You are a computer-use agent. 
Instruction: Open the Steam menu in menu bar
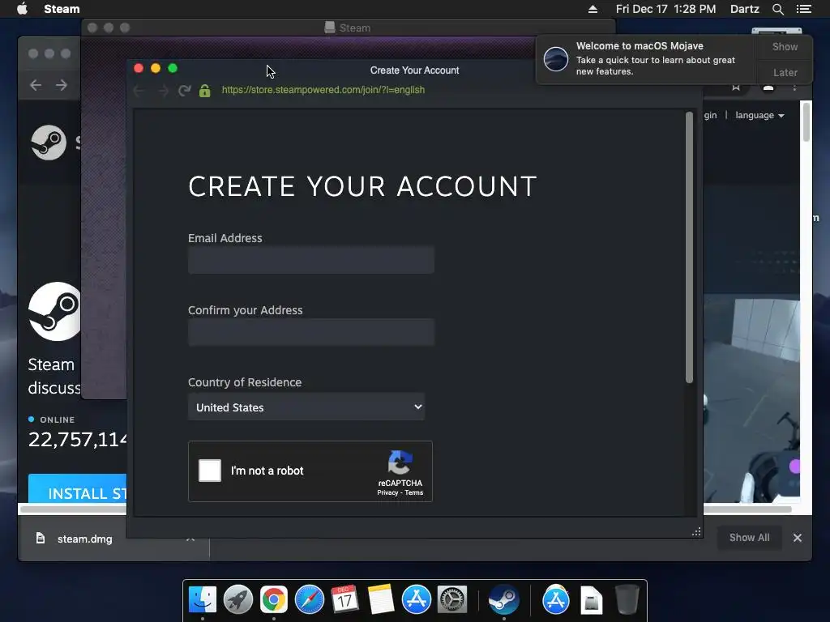(62, 9)
